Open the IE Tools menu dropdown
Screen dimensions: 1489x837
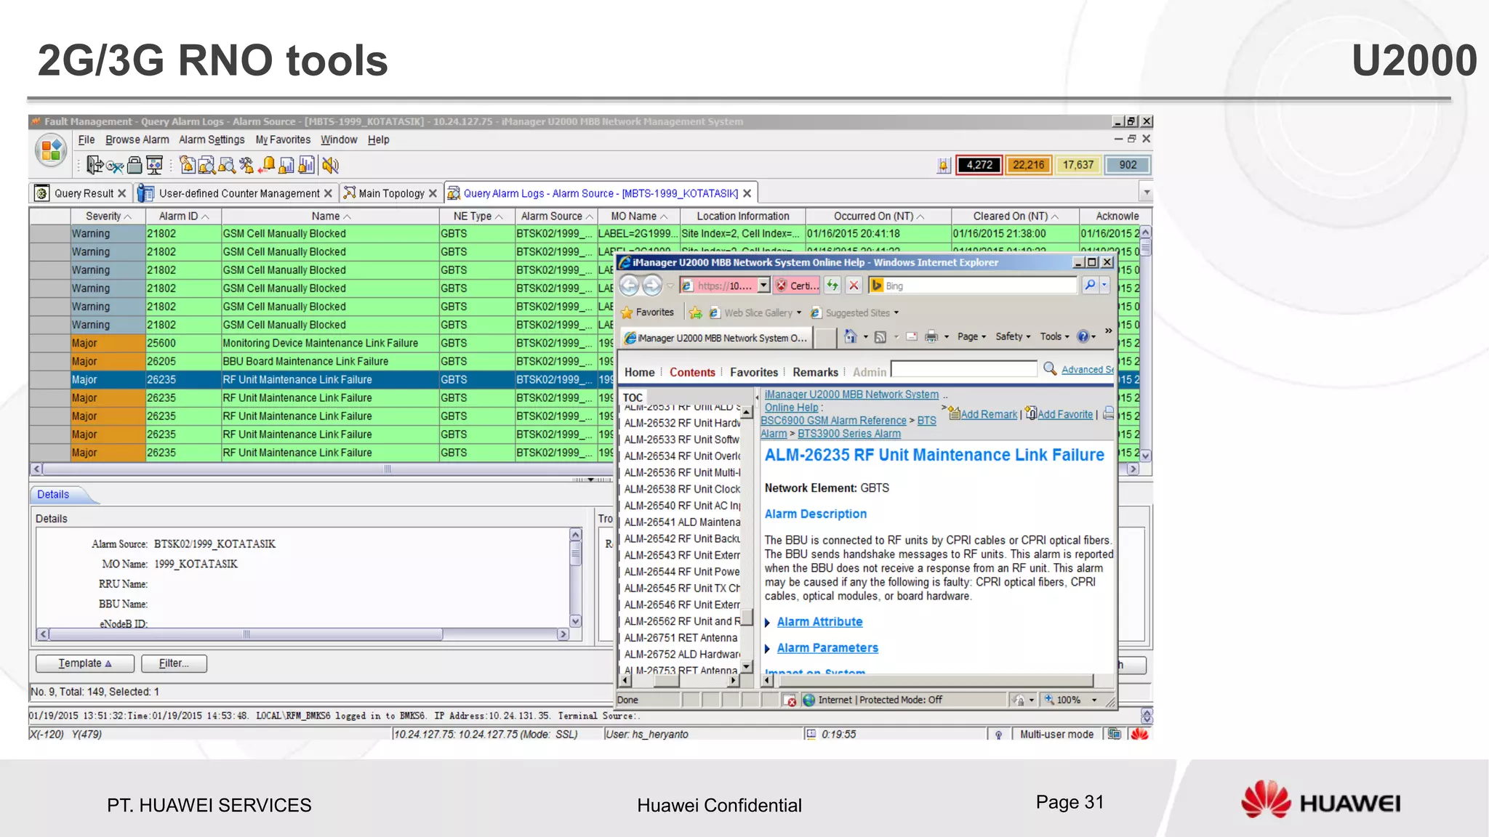click(x=1054, y=337)
